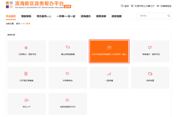Click the tags icon on 政务地图 card
The width and height of the screenshot is (177, 117).
point(150,74)
